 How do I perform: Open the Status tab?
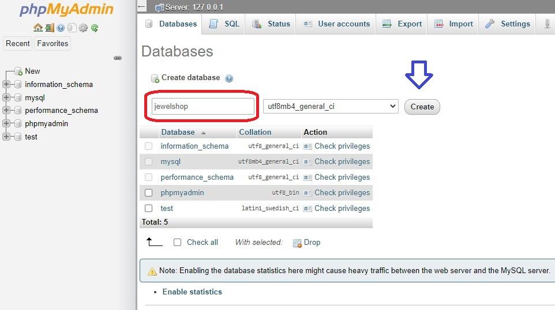[271, 24]
